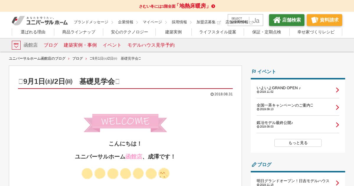Click the もっと見る button

[x=298, y=143]
